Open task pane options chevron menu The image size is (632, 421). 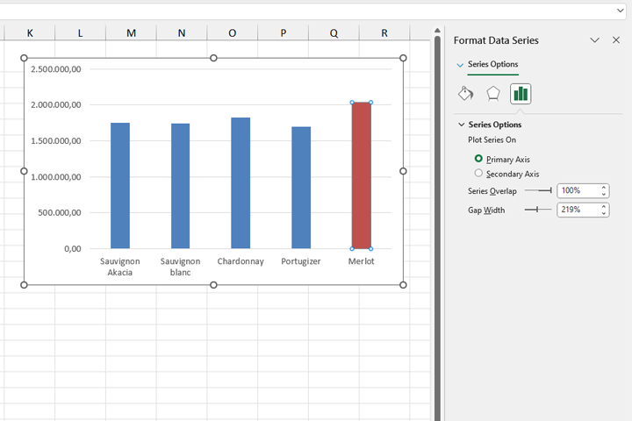pyautogui.click(x=594, y=40)
